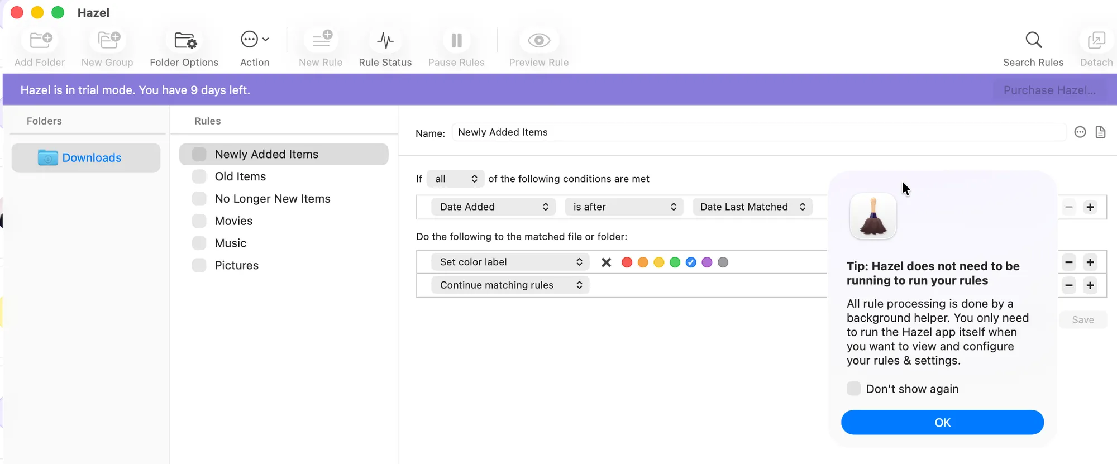
Task: Toggle the No Longer New Items checkbox
Action: coord(199,199)
